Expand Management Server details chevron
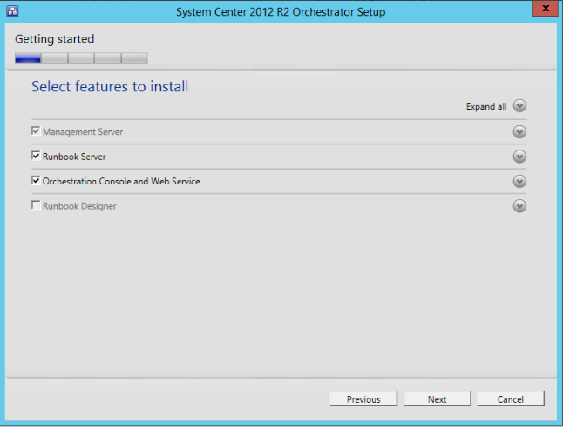Image resolution: width=563 pixels, height=428 pixels. click(519, 132)
